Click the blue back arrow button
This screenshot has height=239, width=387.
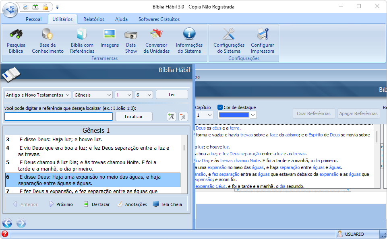[x=7, y=223]
